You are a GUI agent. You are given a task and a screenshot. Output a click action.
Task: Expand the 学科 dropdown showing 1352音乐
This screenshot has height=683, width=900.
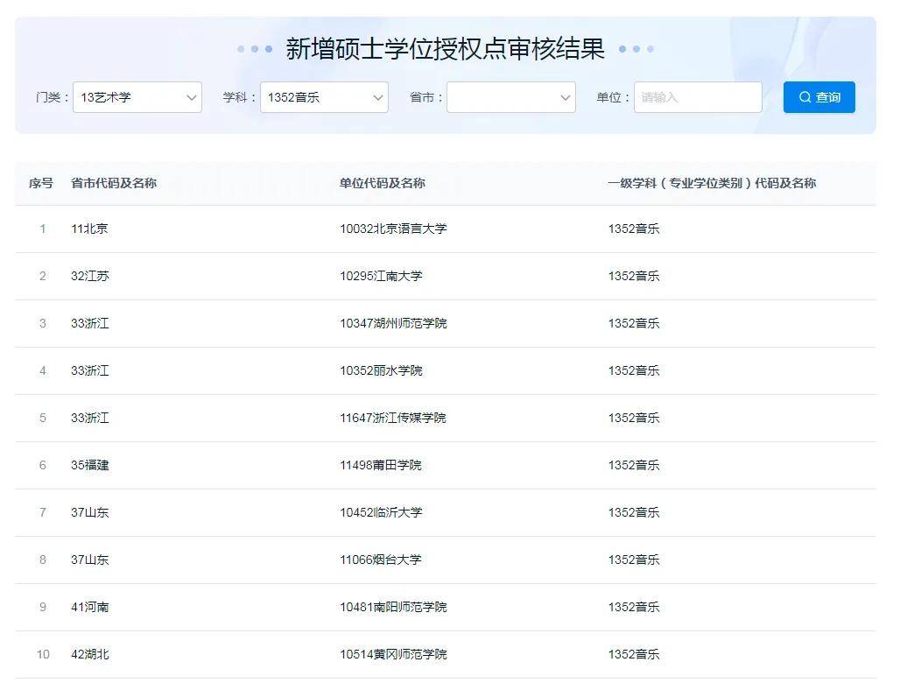pos(324,97)
